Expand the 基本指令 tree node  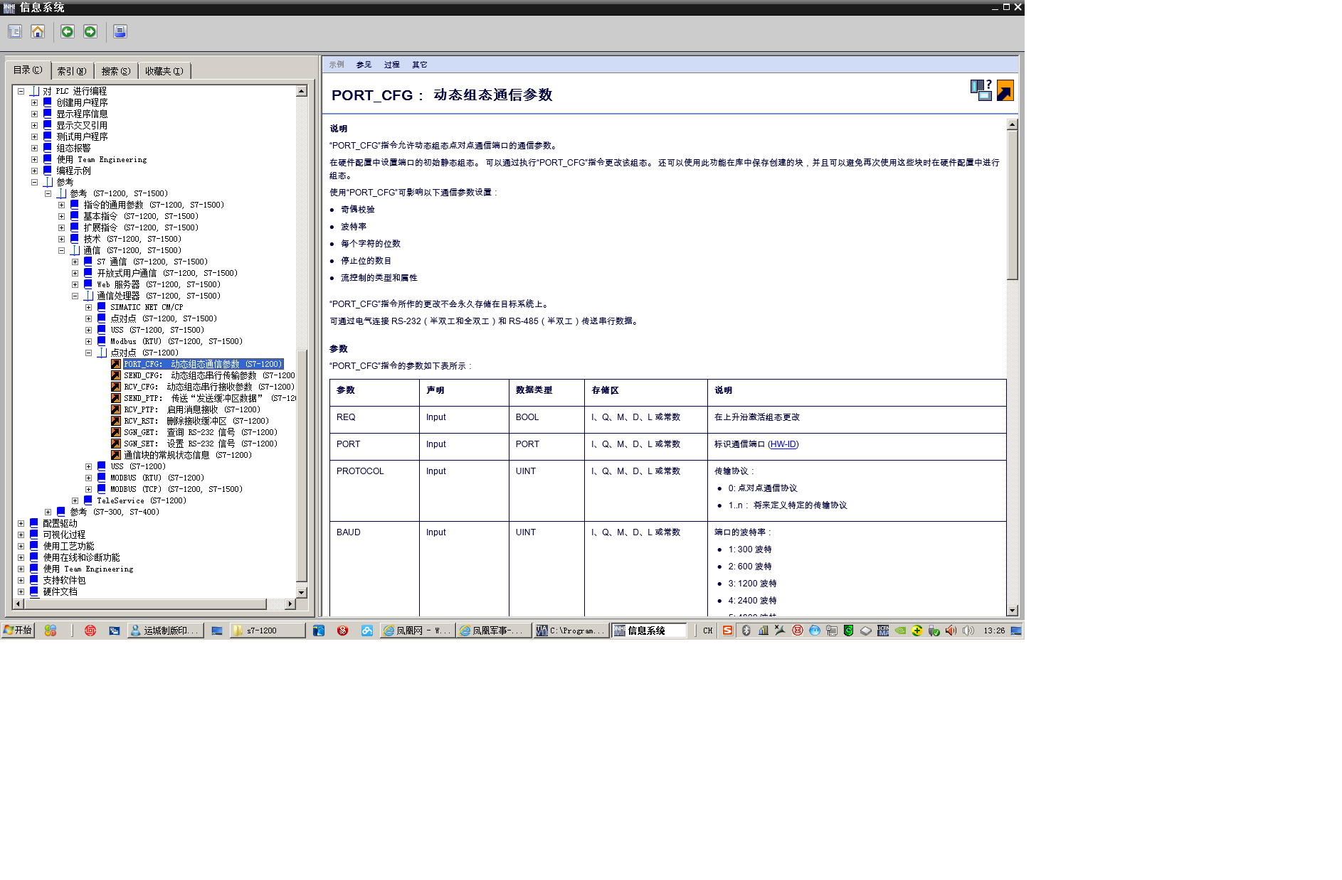pos(61,216)
